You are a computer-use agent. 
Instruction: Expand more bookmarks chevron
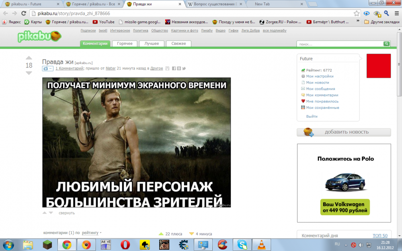click(x=358, y=21)
